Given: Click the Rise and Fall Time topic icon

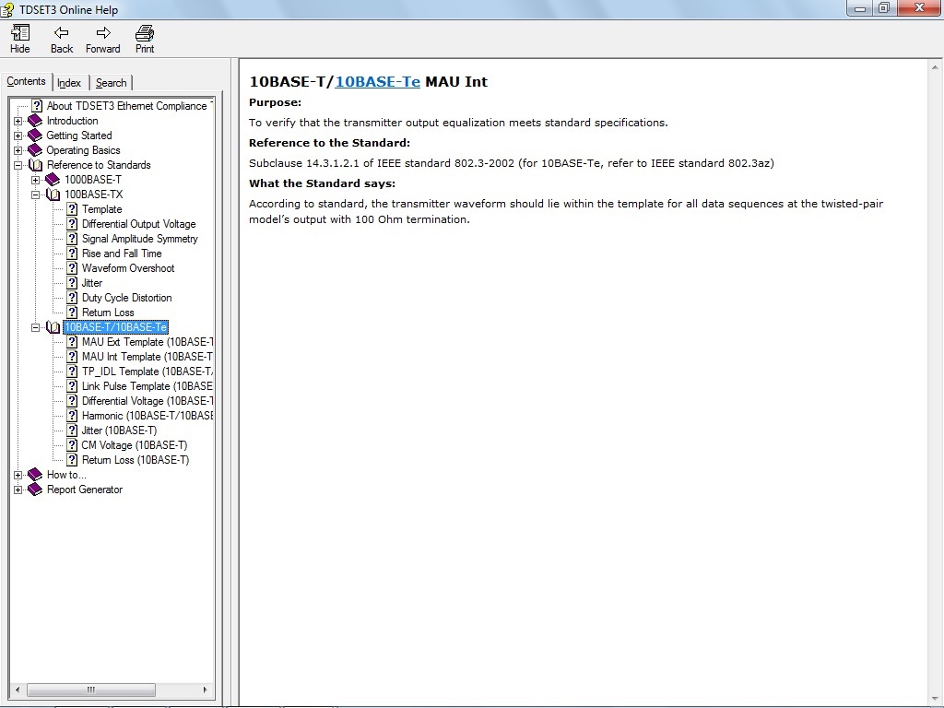Looking at the screenshot, I should pyautogui.click(x=72, y=254).
